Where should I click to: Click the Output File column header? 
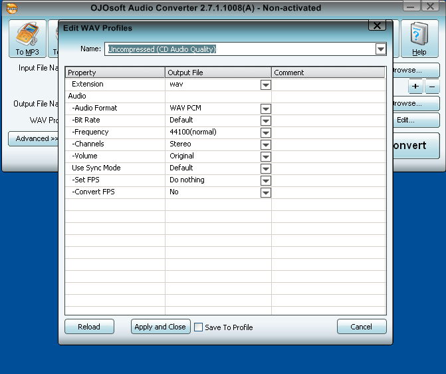pyautogui.click(x=218, y=73)
